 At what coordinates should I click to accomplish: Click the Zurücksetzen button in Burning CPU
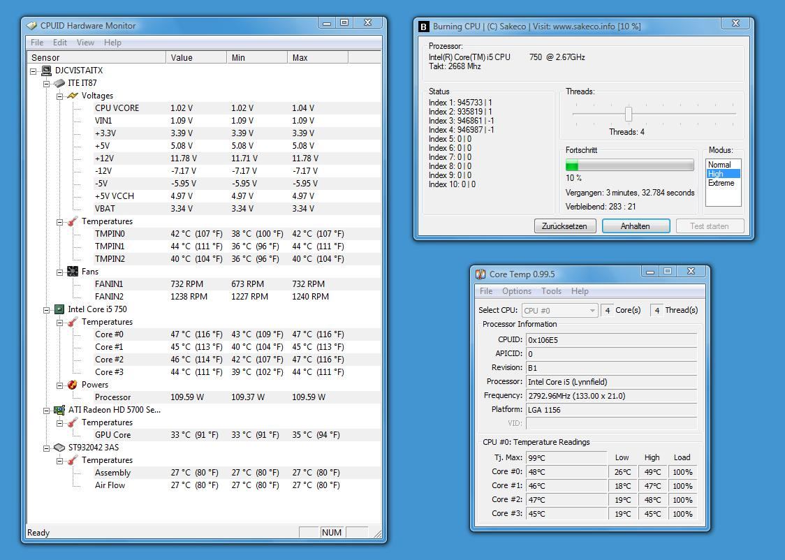[565, 226]
